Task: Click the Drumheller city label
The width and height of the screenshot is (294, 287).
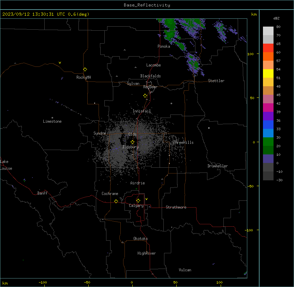Action: [218, 166]
